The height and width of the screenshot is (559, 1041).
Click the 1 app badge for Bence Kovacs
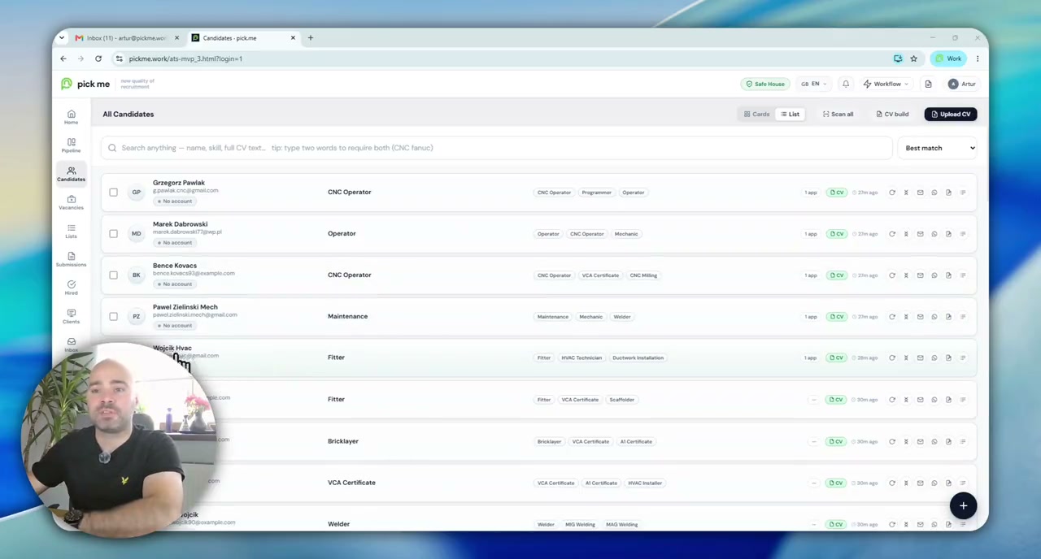tap(811, 275)
